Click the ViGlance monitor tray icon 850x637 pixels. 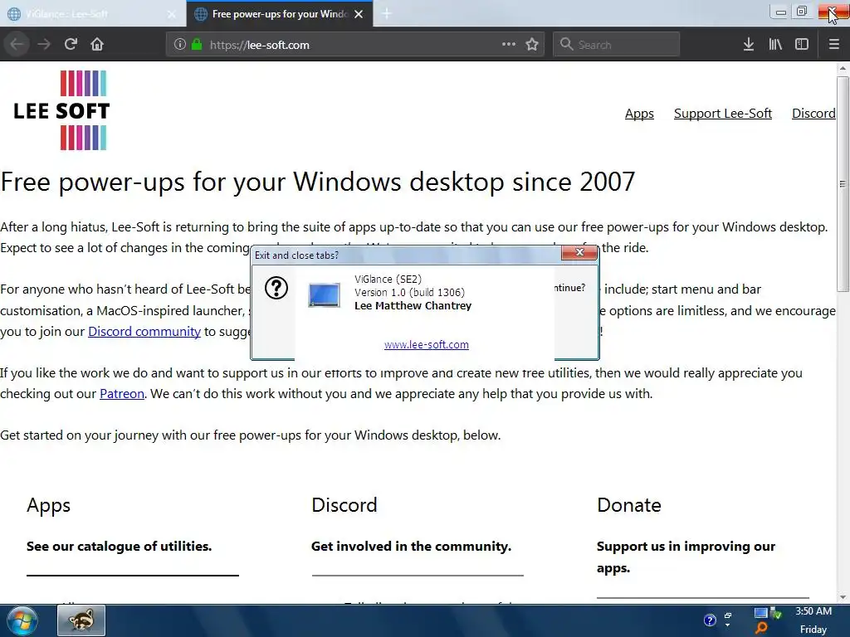760,613
